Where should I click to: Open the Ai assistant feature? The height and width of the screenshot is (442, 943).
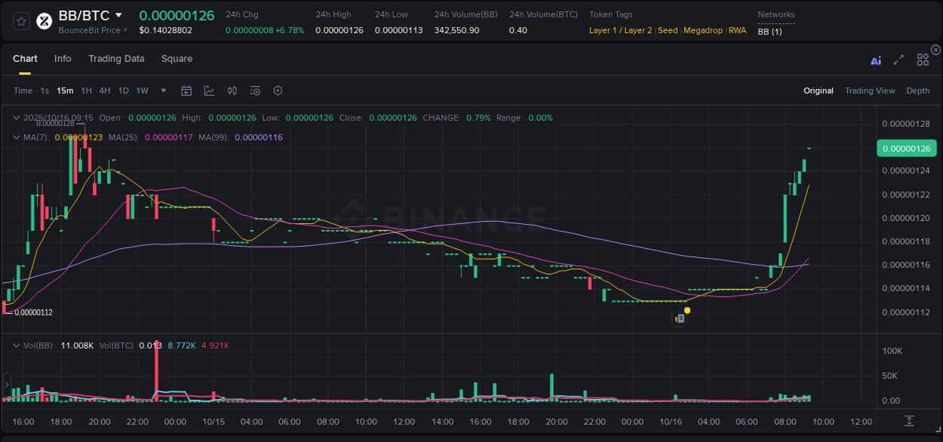click(x=876, y=60)
